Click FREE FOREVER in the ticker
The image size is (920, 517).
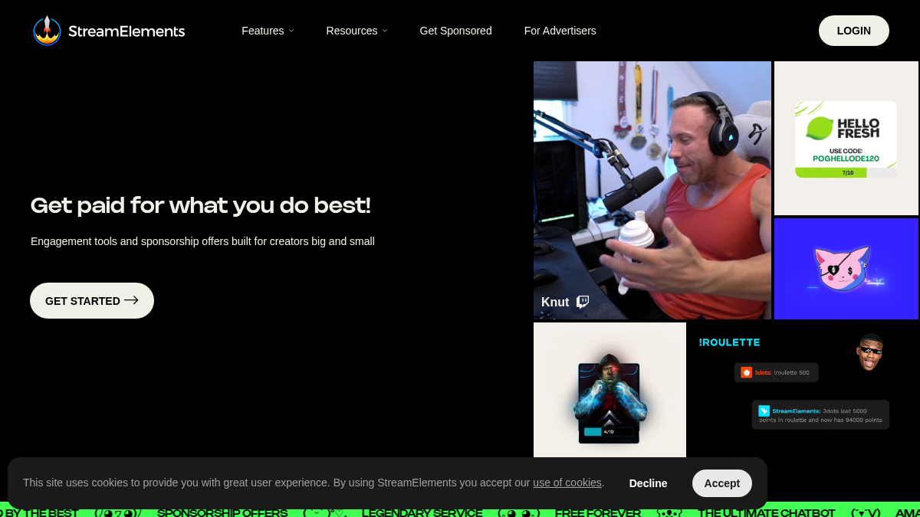coord(598,512)
